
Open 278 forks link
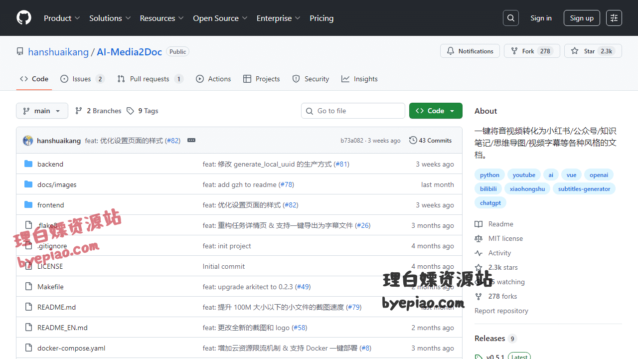click(496, 296)
